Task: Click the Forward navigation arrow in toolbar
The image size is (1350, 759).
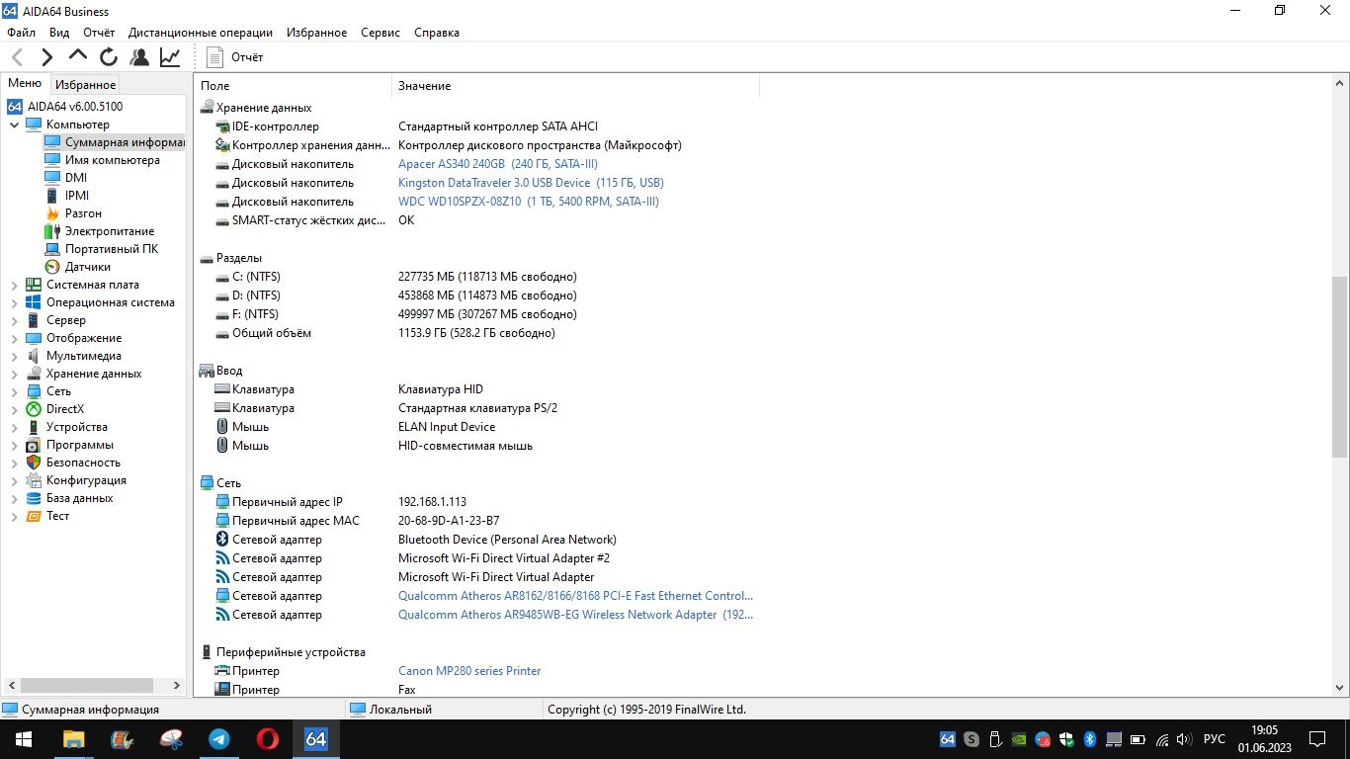Action: tap(47, 57)
